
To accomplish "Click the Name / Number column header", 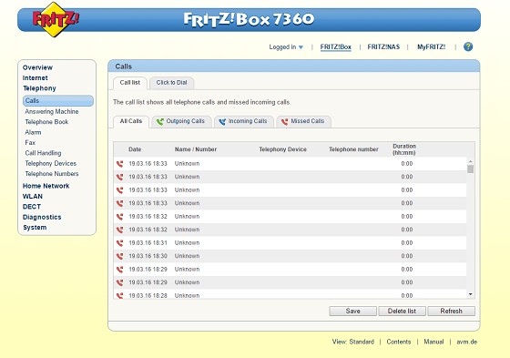I will coord(196,149).
